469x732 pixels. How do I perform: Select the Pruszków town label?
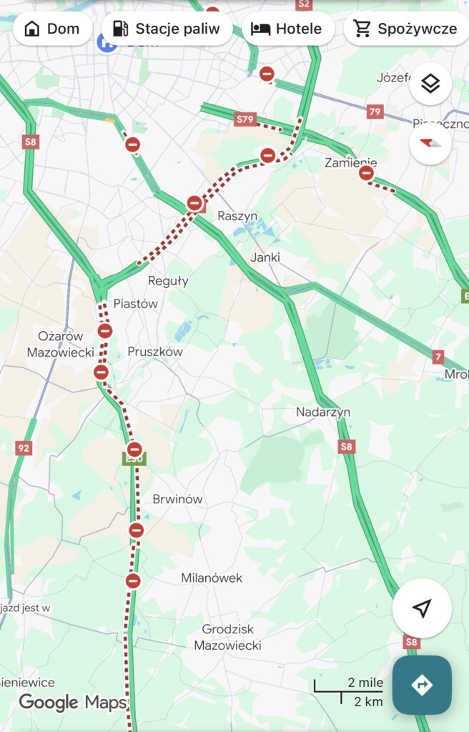155,352
